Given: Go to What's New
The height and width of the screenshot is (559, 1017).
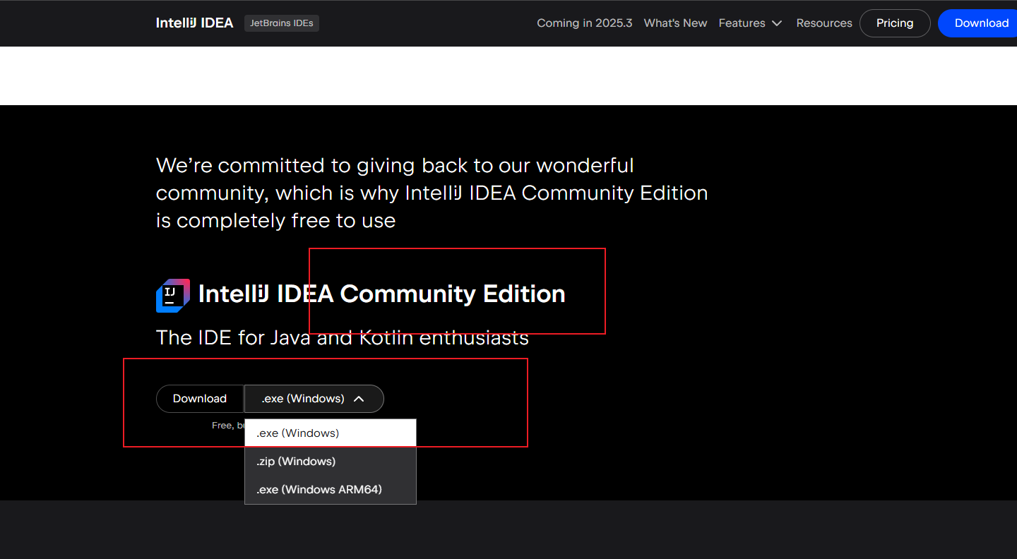Looking at the screenshot, I should [x=675, y=23].
